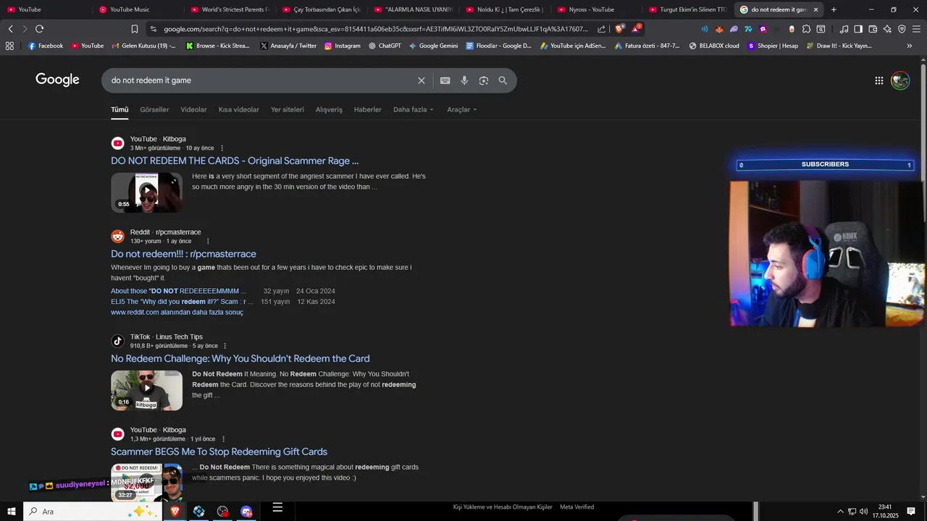
Task: Play the 0:16 TikTok video thumbnail
Action: [147, 390]
